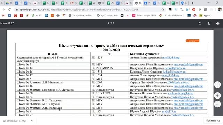The width and height of the screenshot is (223, 125).
Task: Click the black plus-sign bookmark icon
Action: (x=122, y=15)
